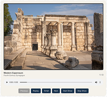Click the 0:00 / 0:30 time display

click(14, 82)
